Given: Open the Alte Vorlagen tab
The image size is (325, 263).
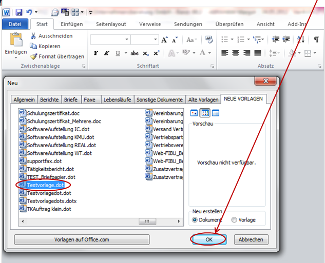Looking at the screenshot, I should pyautogui.click(x=203, y=99).
